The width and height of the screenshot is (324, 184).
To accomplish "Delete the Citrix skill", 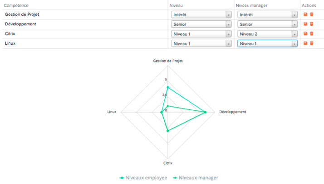I will click(x=312, y=33).
